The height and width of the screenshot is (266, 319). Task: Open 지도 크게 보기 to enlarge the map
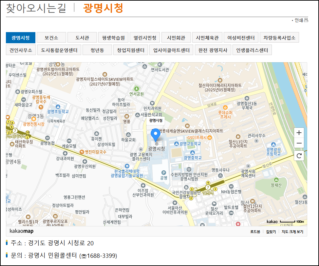[x=293, y=232]
